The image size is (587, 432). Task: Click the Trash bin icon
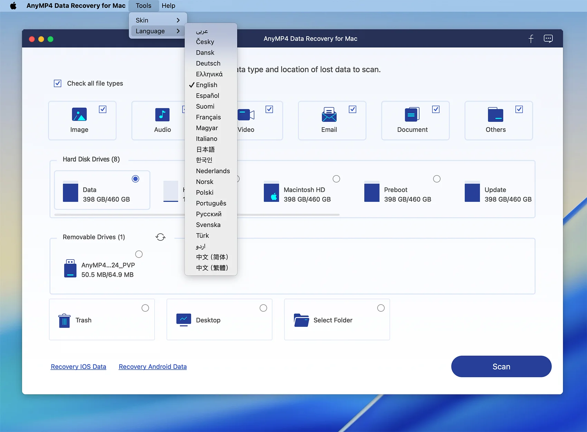click(x=64, y=320)
